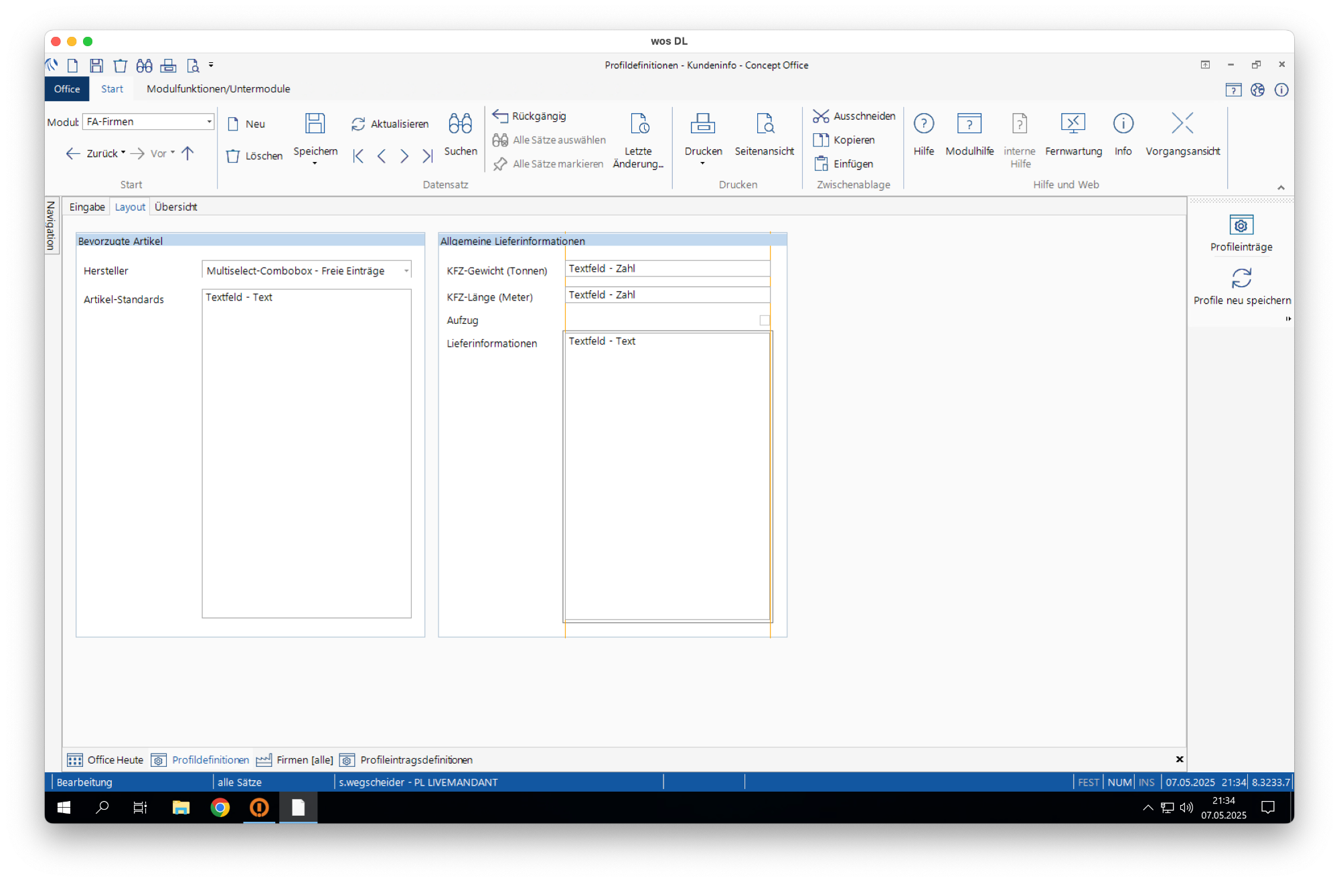Go to the next record
Image resolution: width=1339 pixels, height=882 pixels.
click(x=404, y=156)
